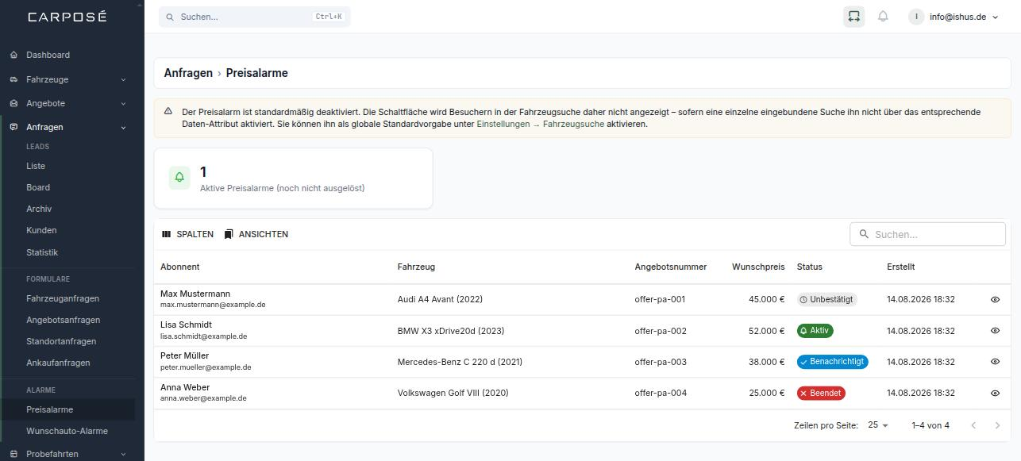Expand the Probefahrten sidebar section chevron
This screenshot has width=1021, height=461.
(123, 454)
